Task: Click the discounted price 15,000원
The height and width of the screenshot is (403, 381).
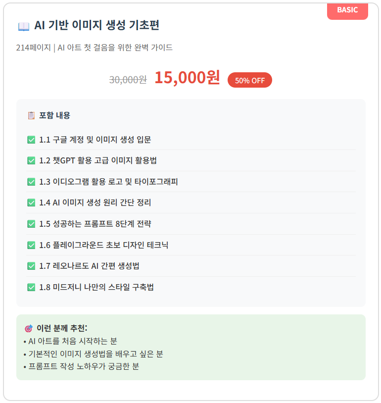Action: pos(187,78)
